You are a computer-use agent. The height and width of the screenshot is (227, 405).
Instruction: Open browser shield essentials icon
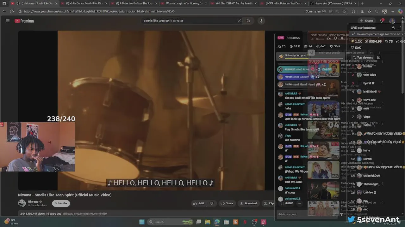(x=377, y=11)
